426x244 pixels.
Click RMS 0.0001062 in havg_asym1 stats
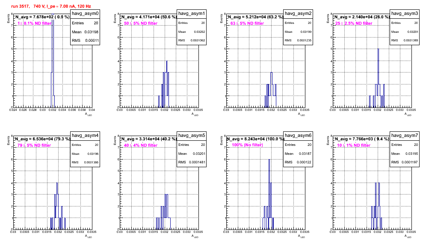192,41
